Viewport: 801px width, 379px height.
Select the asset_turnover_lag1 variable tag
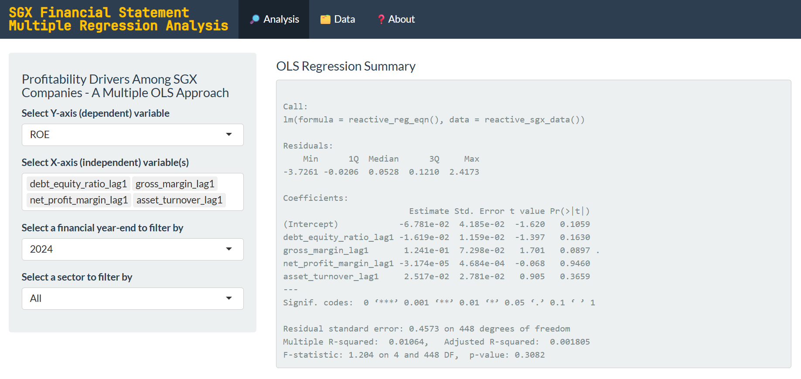click(179, 200)
